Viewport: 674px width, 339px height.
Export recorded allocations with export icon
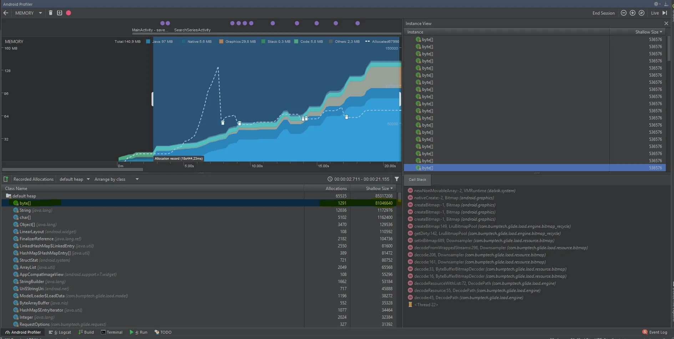[x=6, y=179]
